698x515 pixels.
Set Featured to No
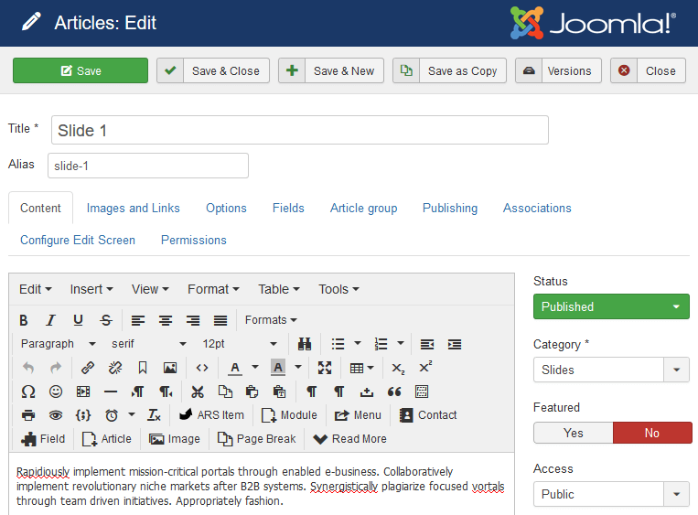pos(651,433)
